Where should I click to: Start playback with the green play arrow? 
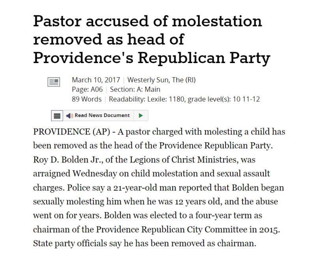(x=141, y=115)
